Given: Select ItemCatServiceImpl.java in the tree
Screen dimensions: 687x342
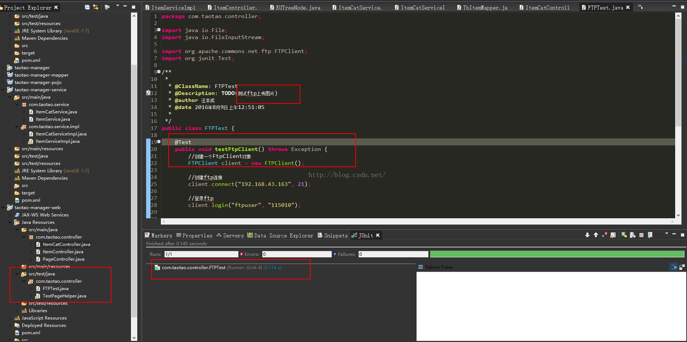Looking at the screenshot, I should (61, 134).
